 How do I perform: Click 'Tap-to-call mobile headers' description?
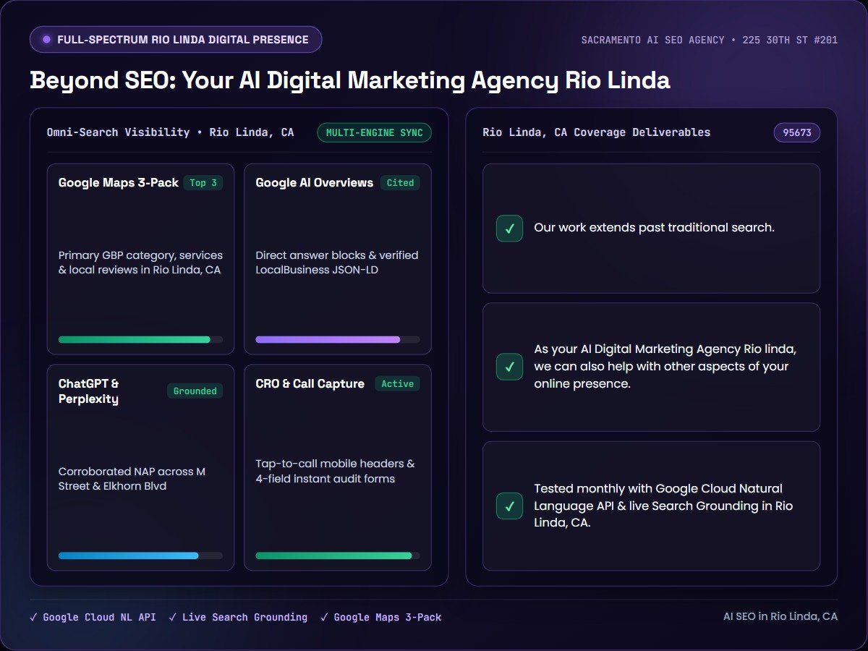pos(336,472)
